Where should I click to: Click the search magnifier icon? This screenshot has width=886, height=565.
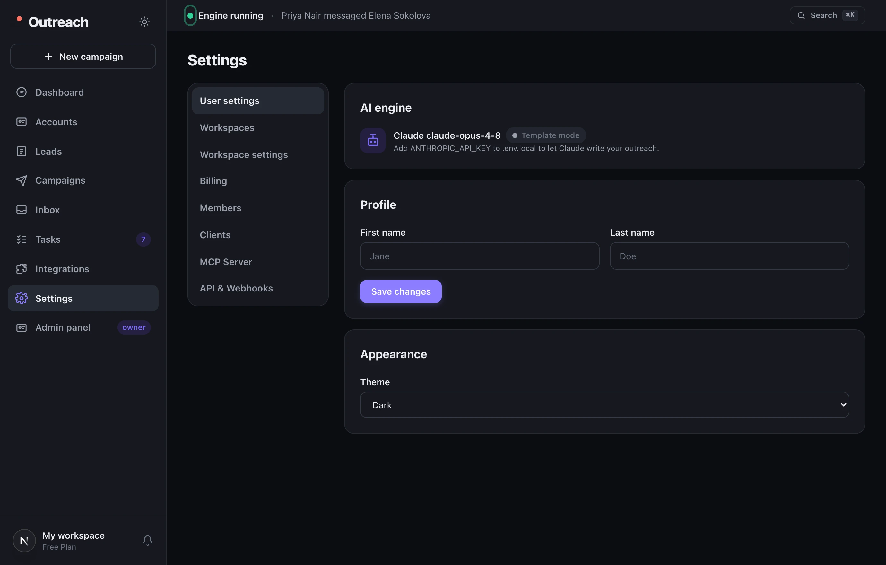coord(801,15)
